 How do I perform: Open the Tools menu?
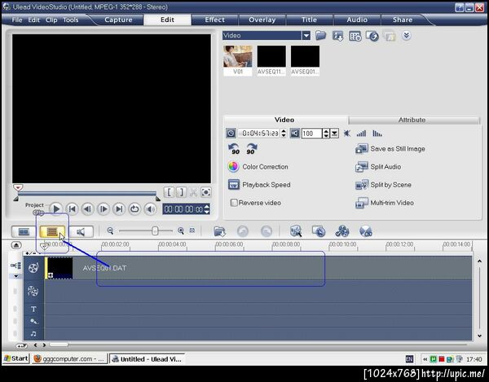(x=70, y=20)
